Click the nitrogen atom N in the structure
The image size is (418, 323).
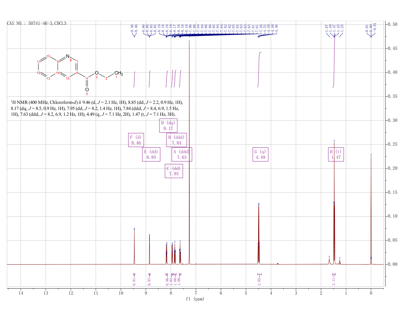tap(68, 56)
